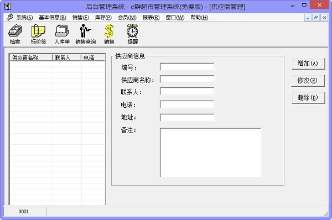
Task: Click into the 供应商名称 text field
Action: [187, 80]
